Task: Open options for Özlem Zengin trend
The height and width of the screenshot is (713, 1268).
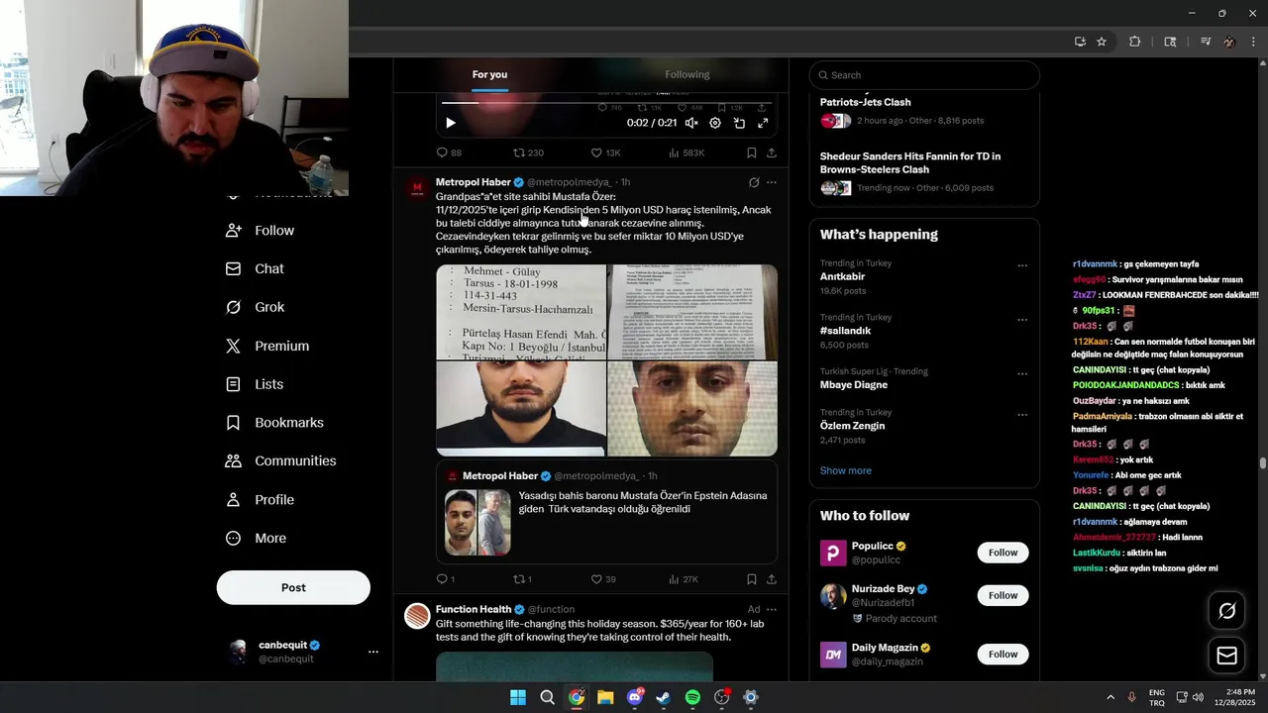Action: coord(1022,415)
